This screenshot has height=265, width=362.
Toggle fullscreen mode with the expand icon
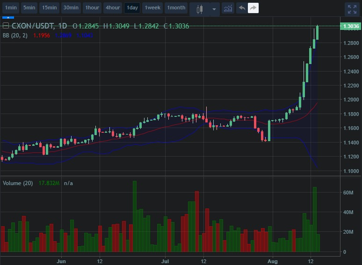(x=352, y=9)
